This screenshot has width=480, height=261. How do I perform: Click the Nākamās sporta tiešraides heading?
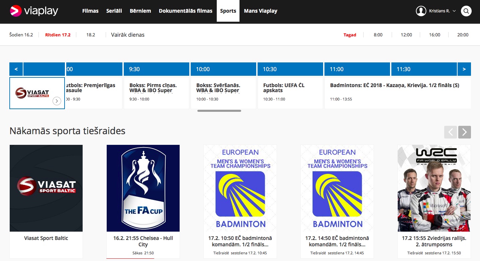pyautogui.click(x=68, y=131)
